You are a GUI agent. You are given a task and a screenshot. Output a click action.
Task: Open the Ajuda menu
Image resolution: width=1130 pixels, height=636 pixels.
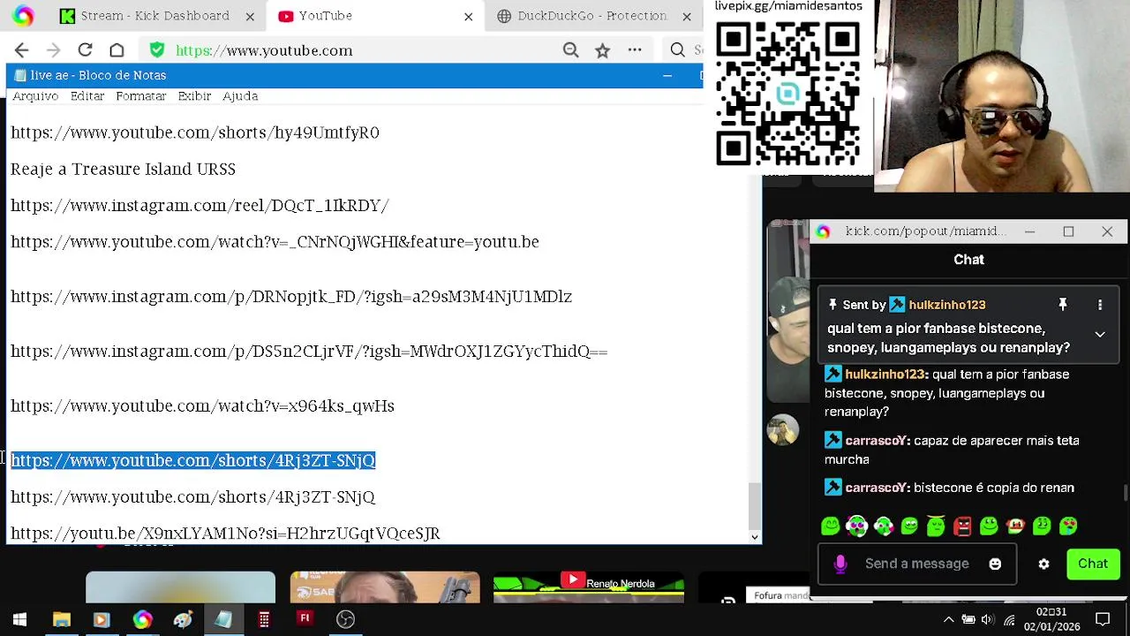coord(240,96)
